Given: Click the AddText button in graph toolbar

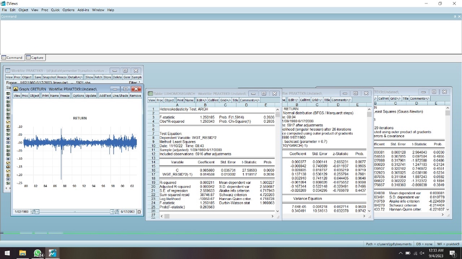Looking at the screenshot, I should coord(104,95).
